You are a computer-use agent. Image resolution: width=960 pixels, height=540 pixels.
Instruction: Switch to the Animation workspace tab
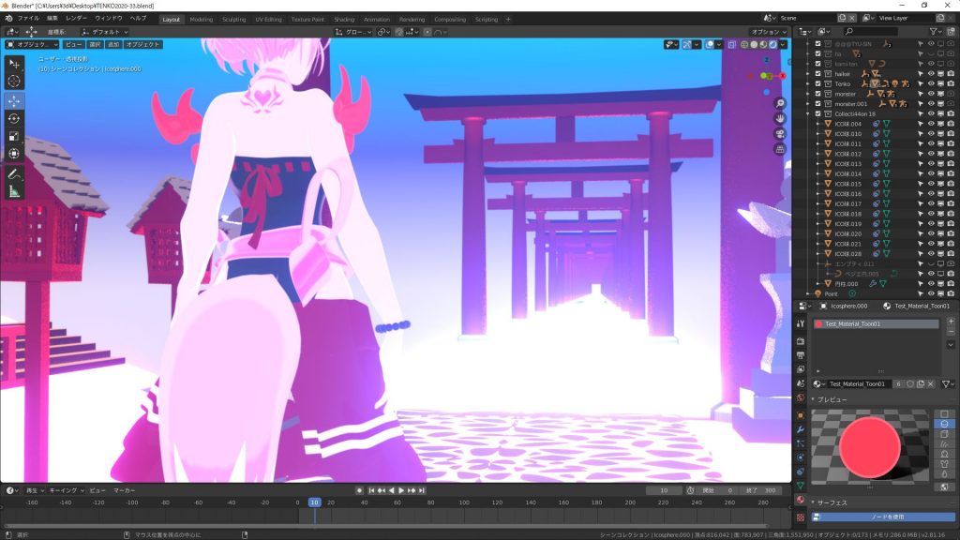click(377, 19)
